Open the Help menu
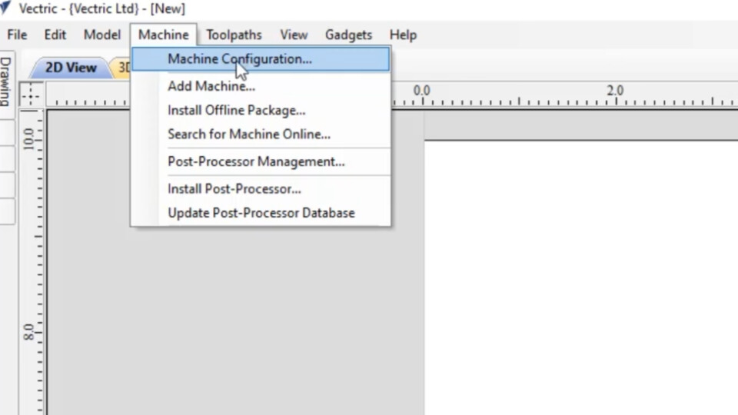Viewport: 738px width, 415px height. point(403,35)
